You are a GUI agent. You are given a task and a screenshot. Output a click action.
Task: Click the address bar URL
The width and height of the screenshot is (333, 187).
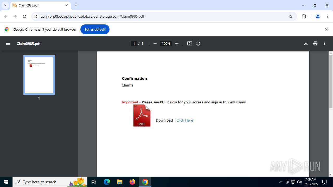[92, 16]
